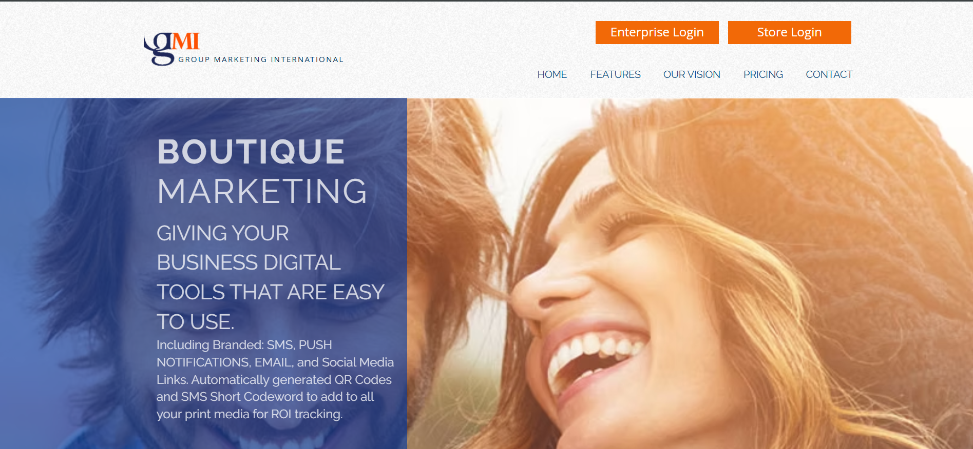Click the MARKETING heading word
Image resolution: width=973 pixels, height=449 pixels.
[x=262, y=191]
